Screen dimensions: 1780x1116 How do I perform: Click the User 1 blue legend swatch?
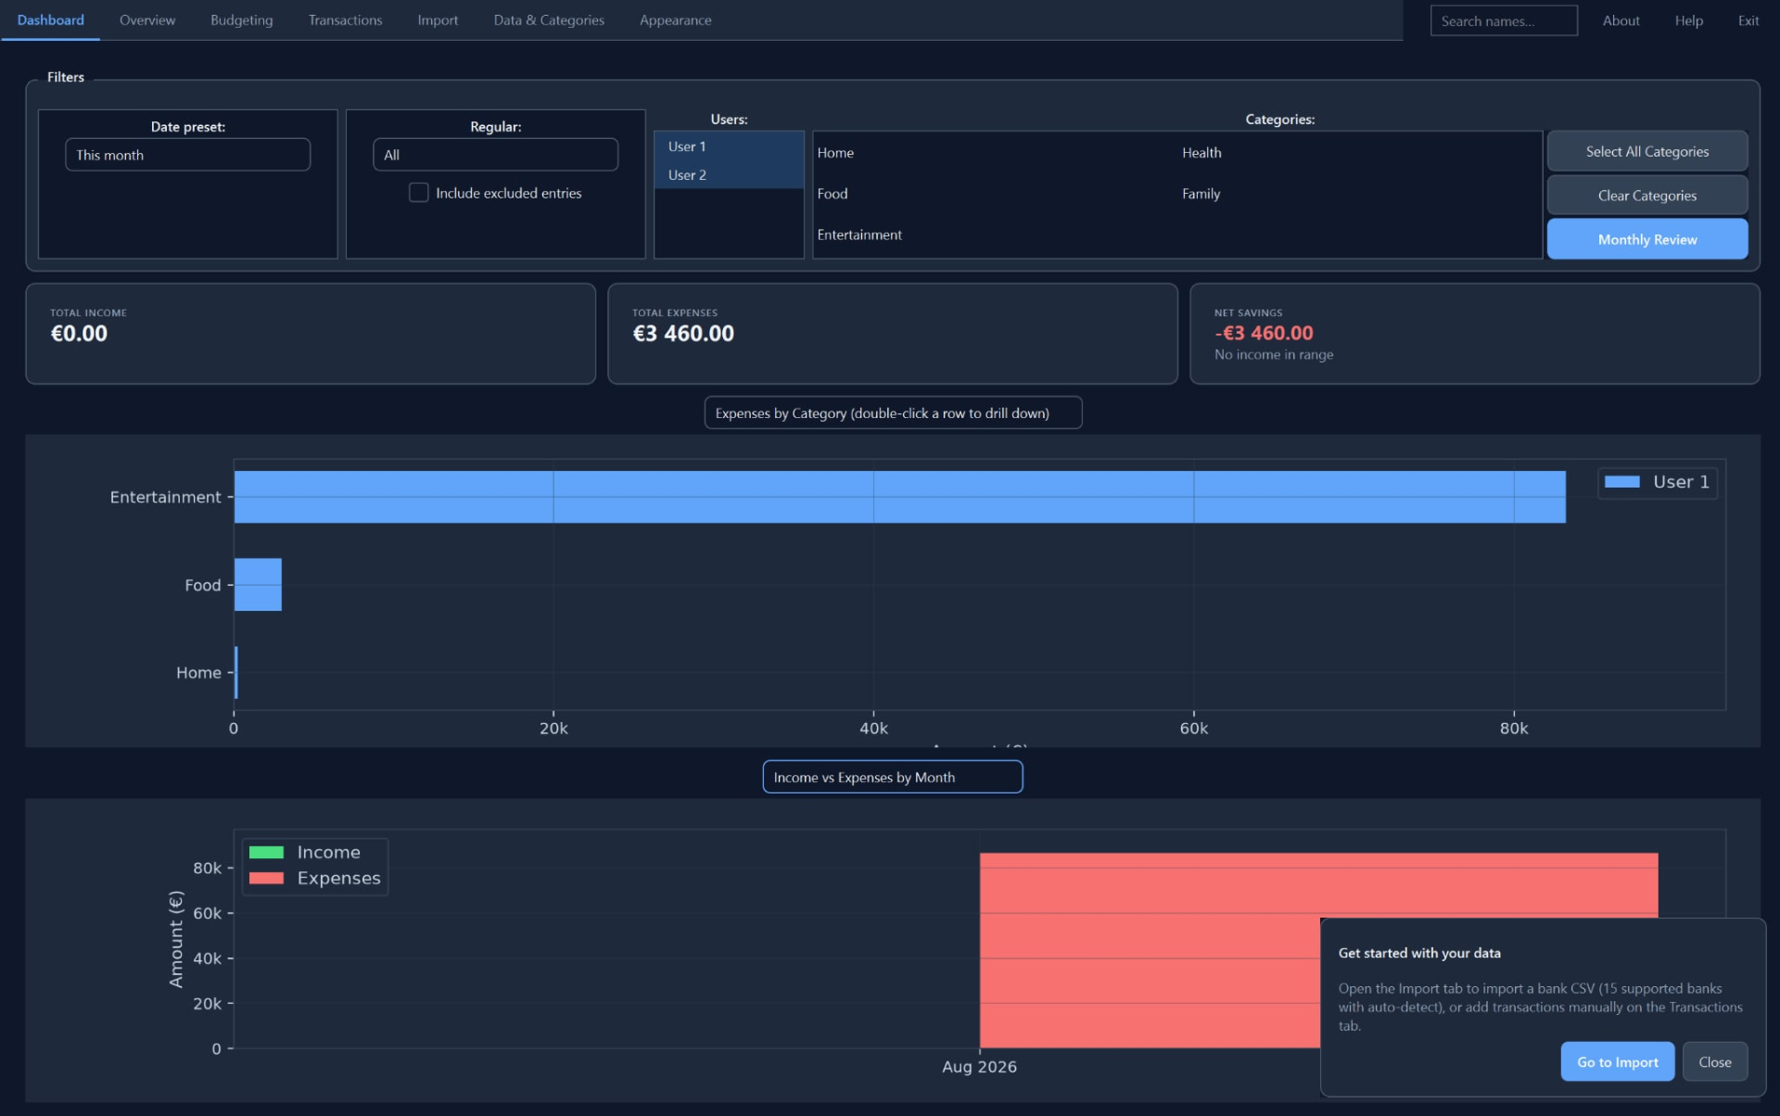(x=1622, y=482)
